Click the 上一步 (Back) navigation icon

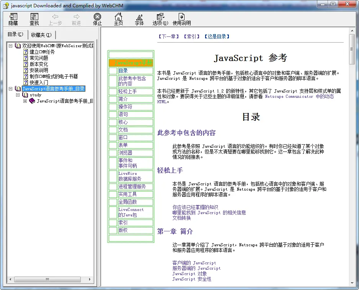(x=55, y=19)
